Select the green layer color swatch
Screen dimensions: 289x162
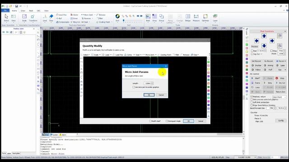coord(247,45)
